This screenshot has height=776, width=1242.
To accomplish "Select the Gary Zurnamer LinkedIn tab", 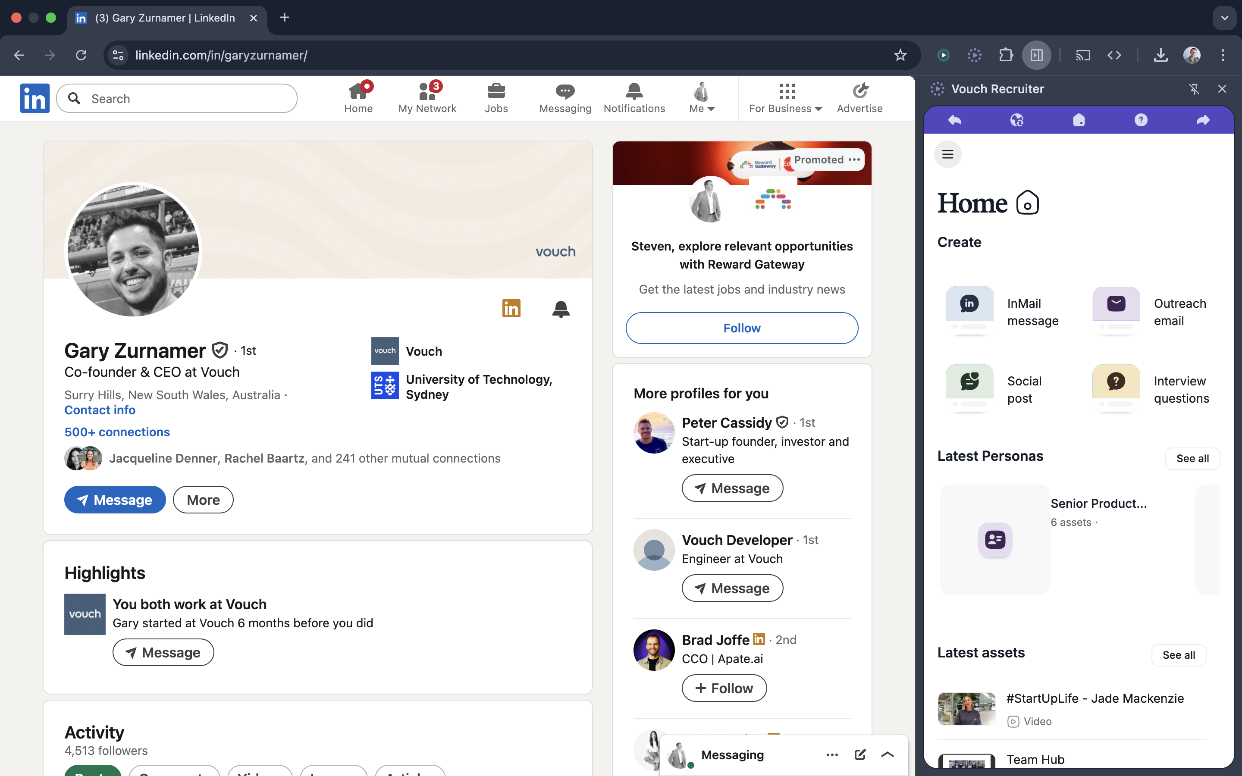I will point(167,18).
